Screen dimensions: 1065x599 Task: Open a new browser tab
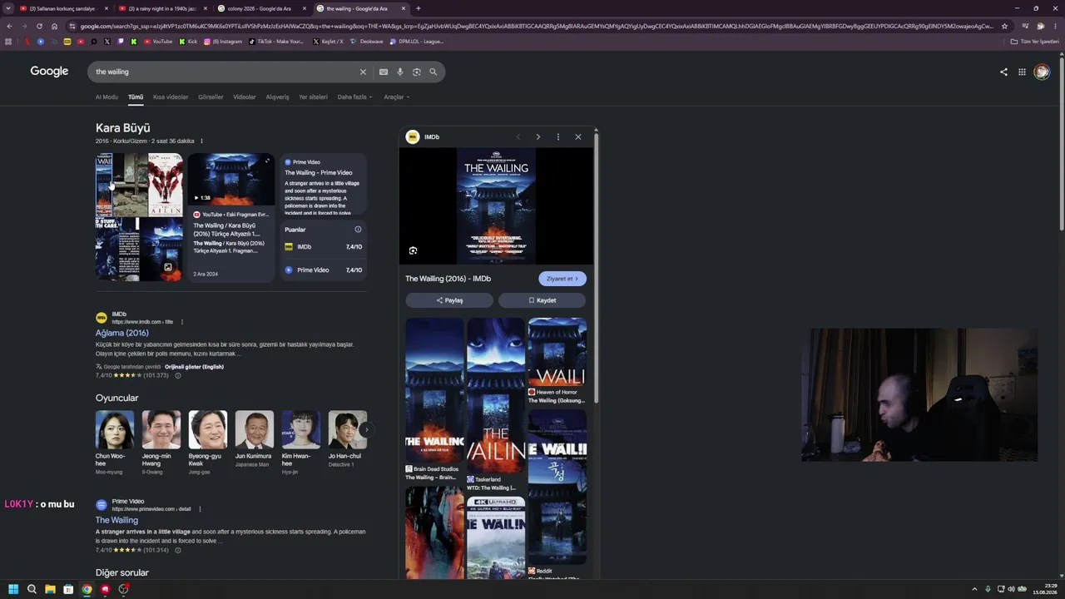(x=419, y=8)
